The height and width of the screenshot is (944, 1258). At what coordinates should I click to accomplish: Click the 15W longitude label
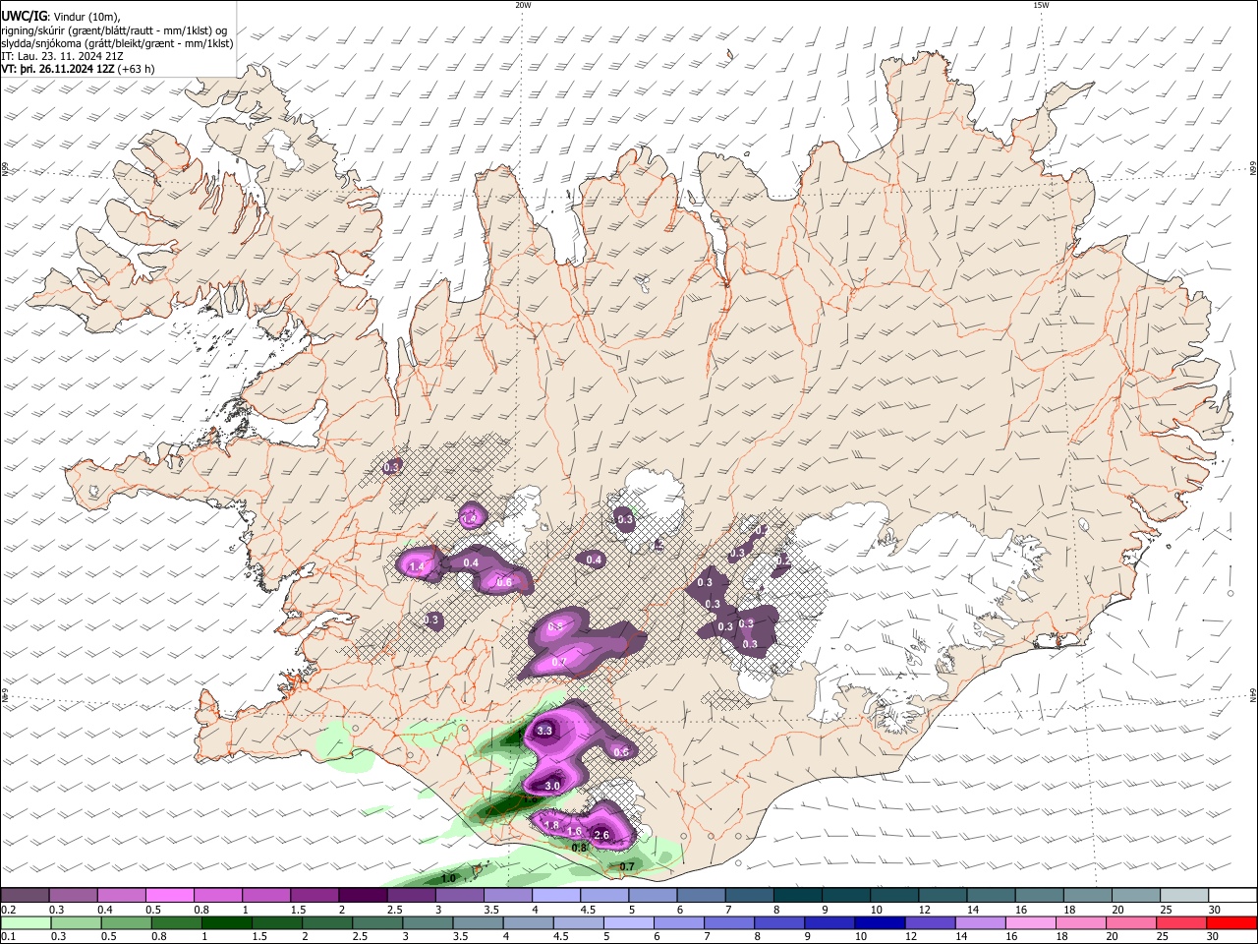(x=1041, y=5)
